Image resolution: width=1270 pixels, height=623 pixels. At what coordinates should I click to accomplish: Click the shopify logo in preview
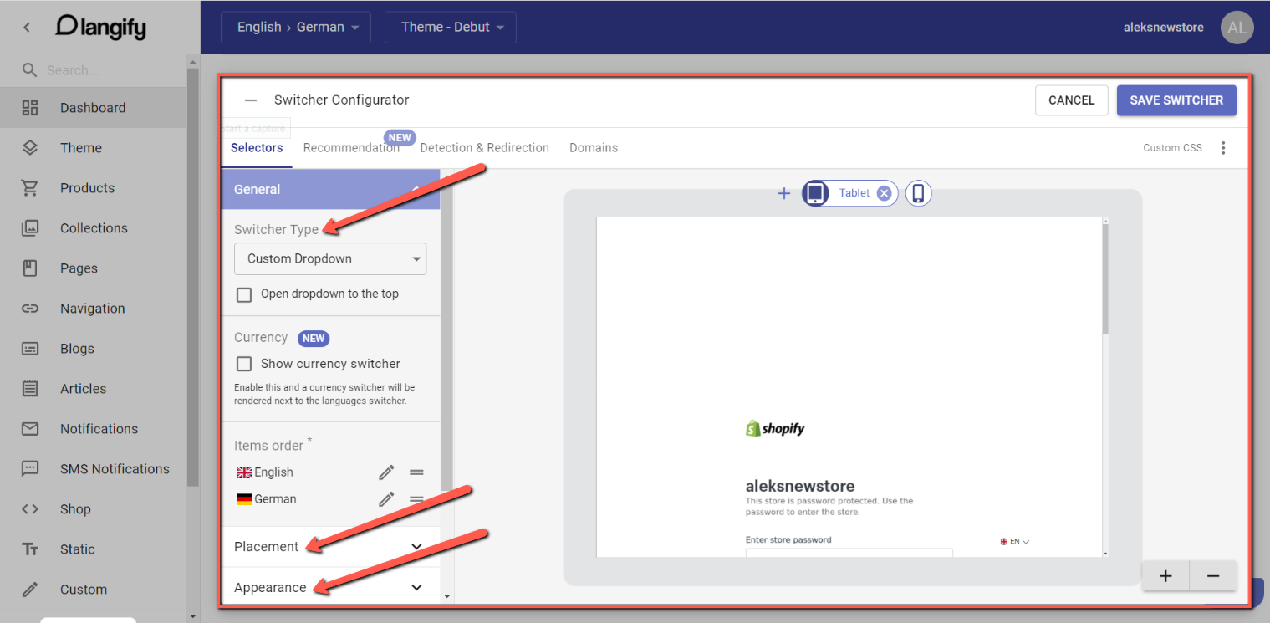pyautogui.click(x=775, y=428)
